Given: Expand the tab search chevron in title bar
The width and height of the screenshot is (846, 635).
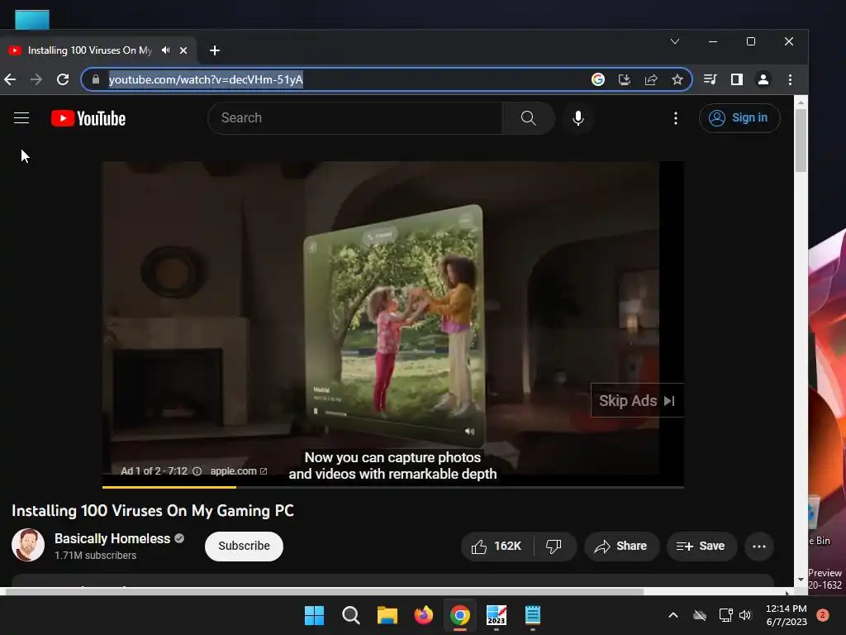Looking at the screenshot, I should [674, 41].
